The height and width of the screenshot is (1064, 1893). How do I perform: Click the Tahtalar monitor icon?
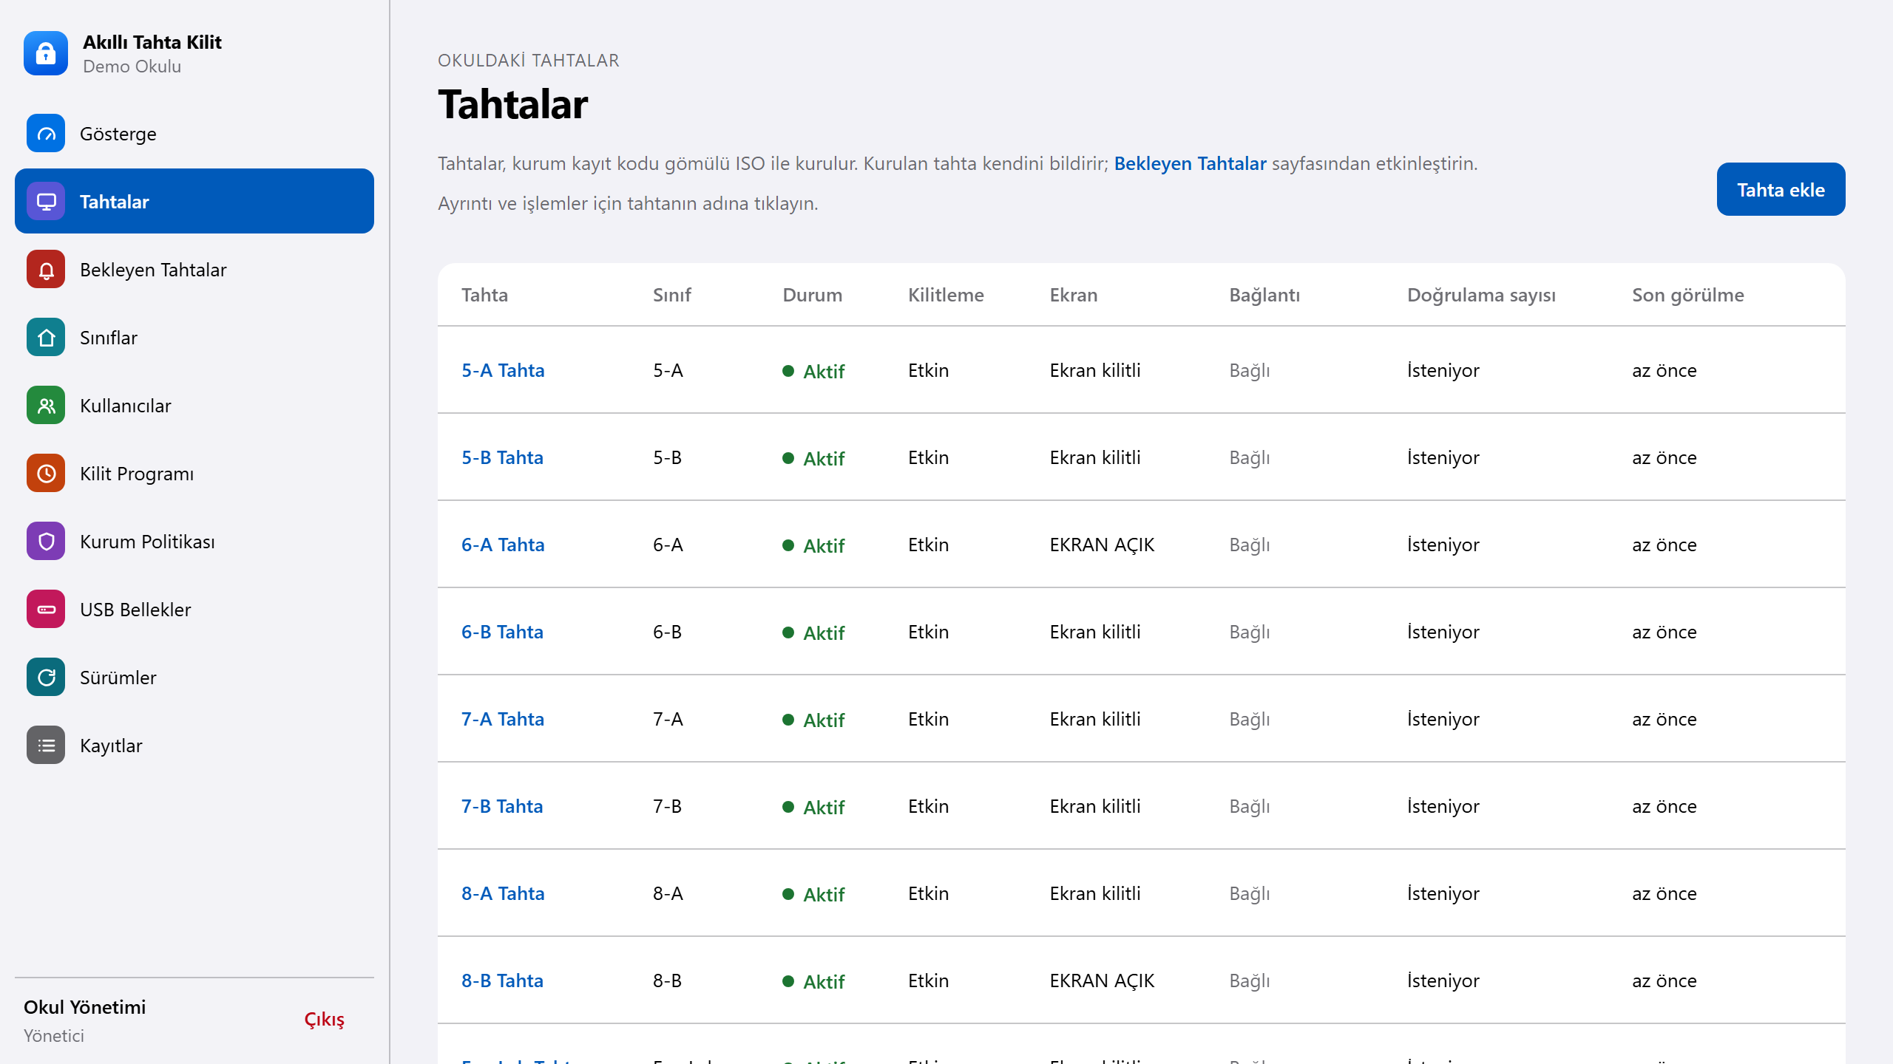point(46,202)
